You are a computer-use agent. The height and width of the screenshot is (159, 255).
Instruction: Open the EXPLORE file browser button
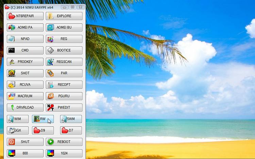click(64, 16)
